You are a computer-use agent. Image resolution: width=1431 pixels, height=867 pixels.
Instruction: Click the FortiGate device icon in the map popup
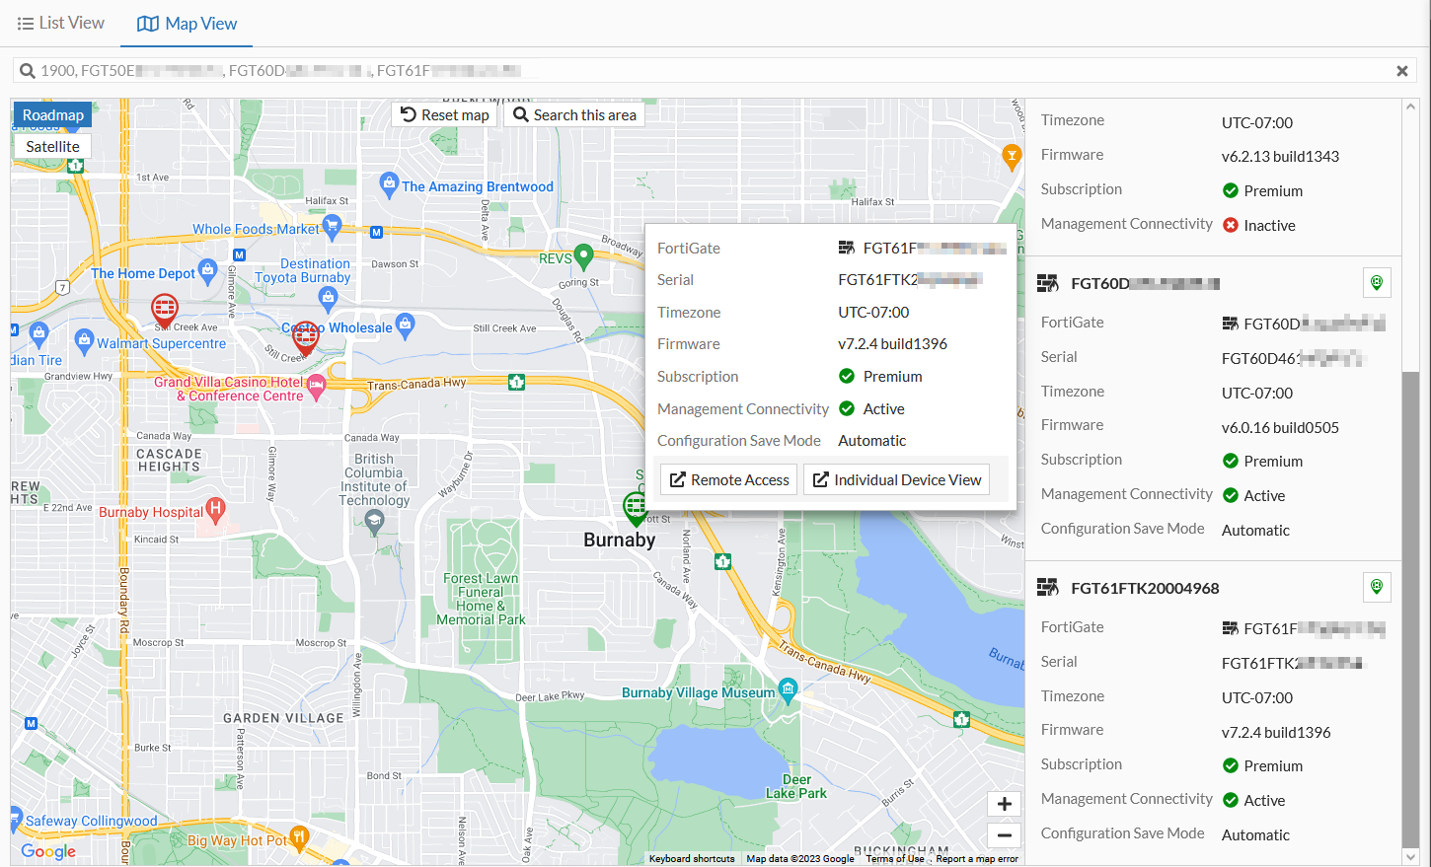point(846,248)
